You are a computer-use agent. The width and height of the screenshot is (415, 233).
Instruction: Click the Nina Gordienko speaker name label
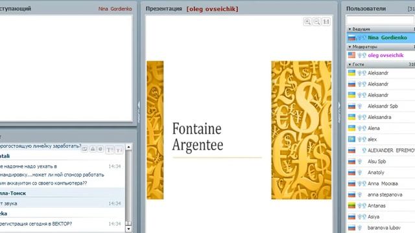(115, 8)
